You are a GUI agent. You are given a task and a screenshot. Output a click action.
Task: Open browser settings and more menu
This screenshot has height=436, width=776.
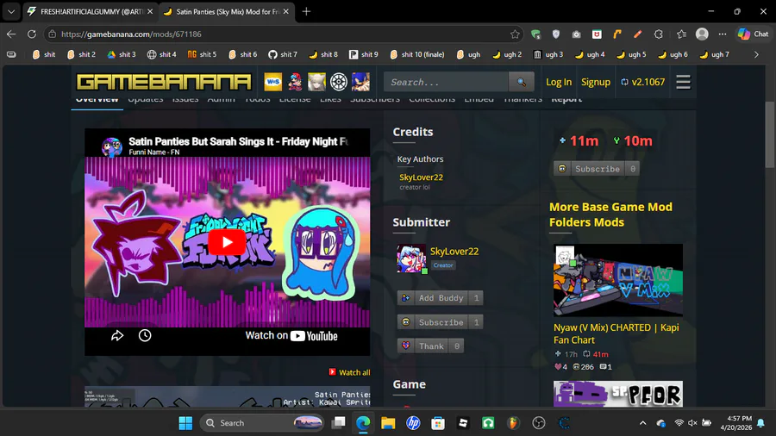pos(723,34)
